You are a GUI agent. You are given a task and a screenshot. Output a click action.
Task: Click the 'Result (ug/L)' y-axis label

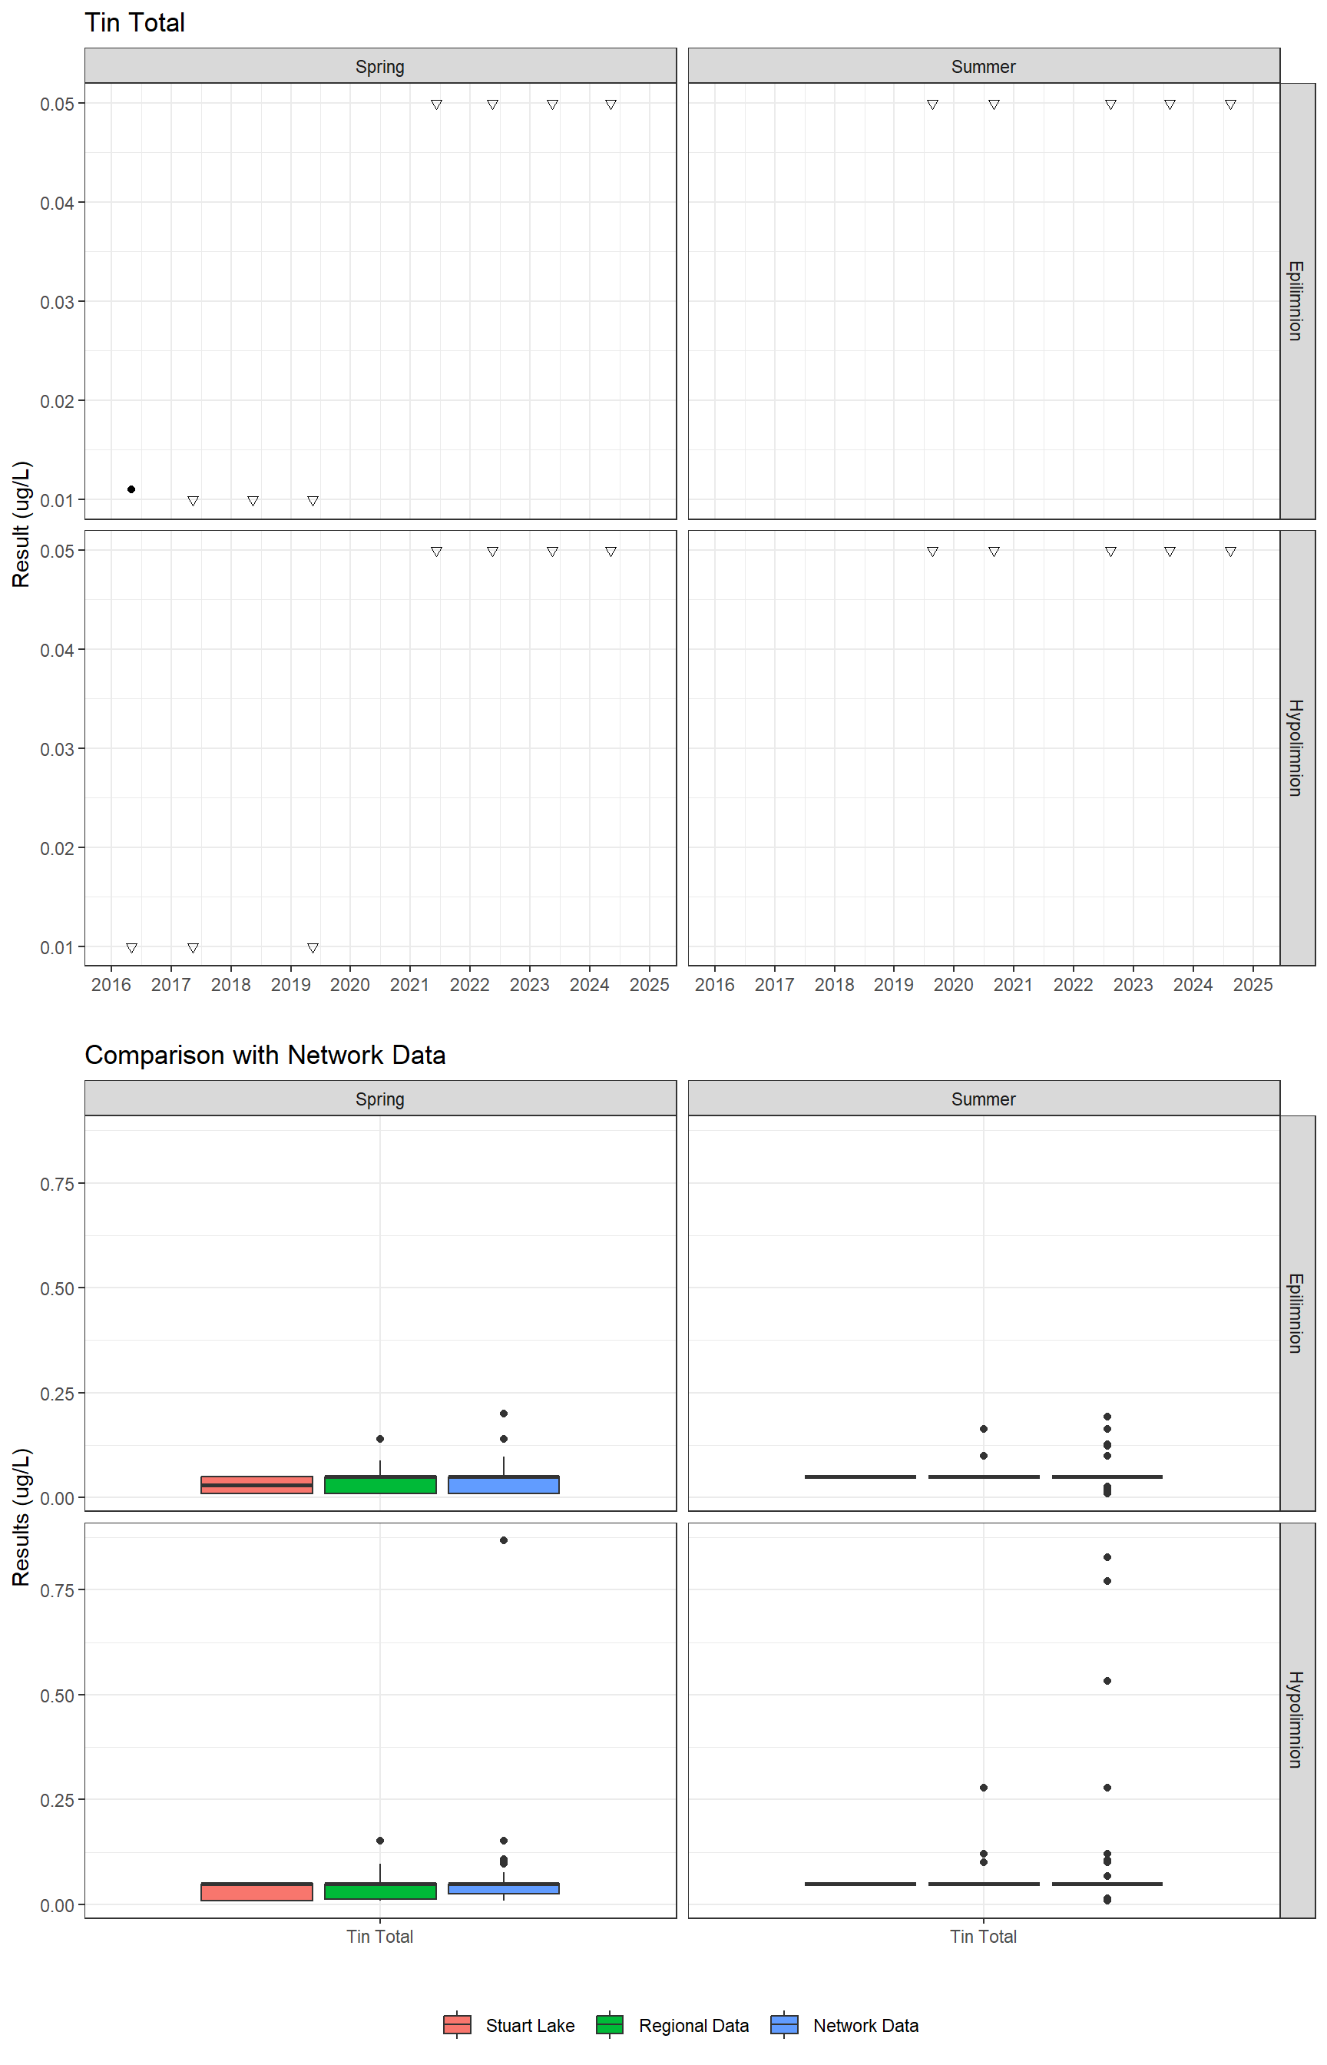(22, 524)
